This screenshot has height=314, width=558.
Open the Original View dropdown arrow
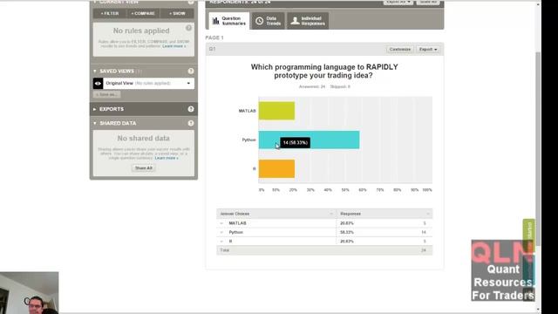pos(188,84)
